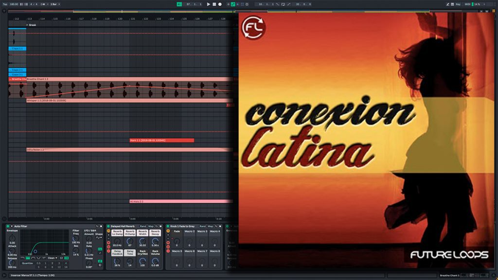Toggle the green Automation Arm button

point(233,4)
